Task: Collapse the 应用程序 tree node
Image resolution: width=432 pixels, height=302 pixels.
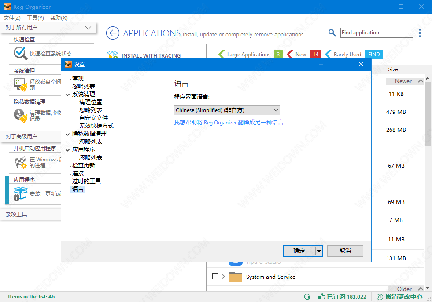Action: pyautogui.click(x=68, y=150)
